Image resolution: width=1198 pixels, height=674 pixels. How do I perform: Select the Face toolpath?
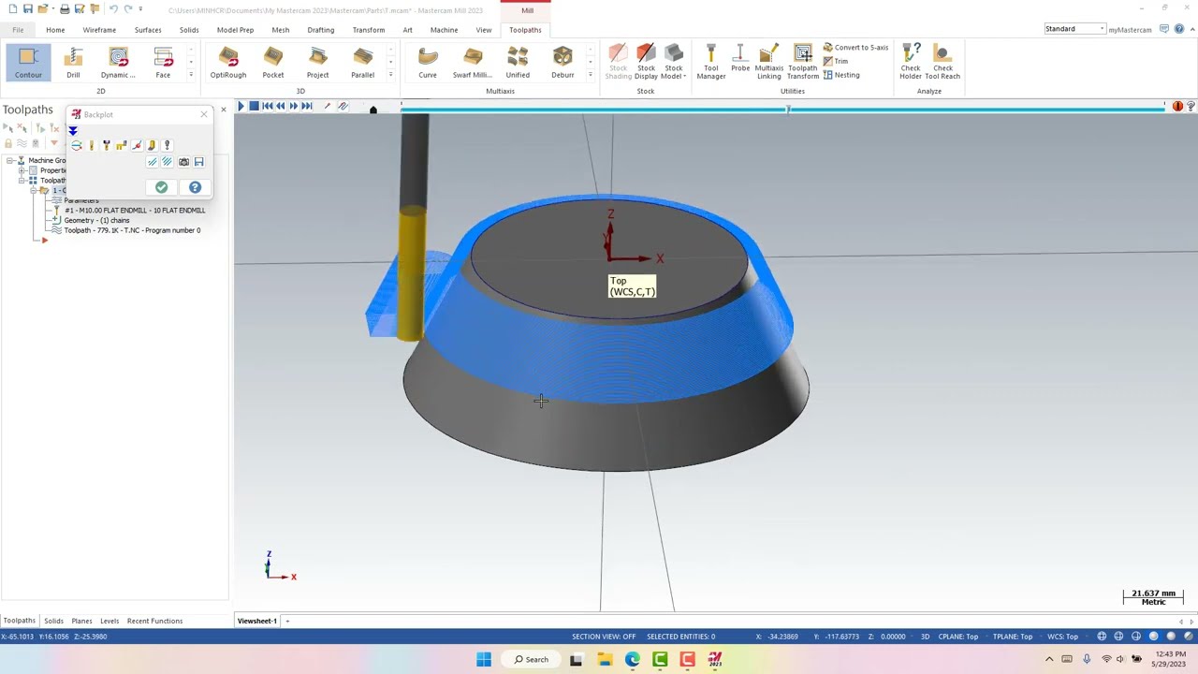163,64
